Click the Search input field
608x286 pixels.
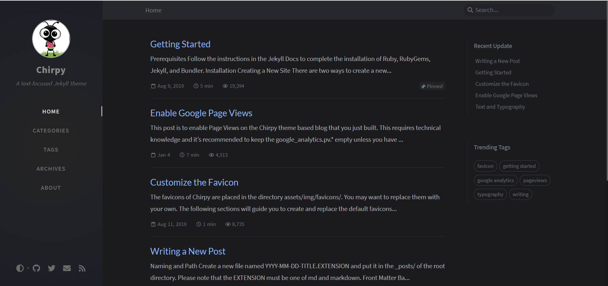pos(511,10)
